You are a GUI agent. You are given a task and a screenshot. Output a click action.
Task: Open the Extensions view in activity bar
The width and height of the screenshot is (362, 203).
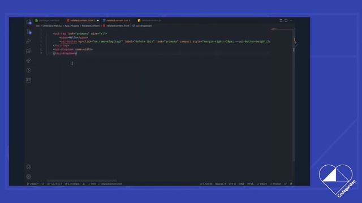click(x=29, y=51)
